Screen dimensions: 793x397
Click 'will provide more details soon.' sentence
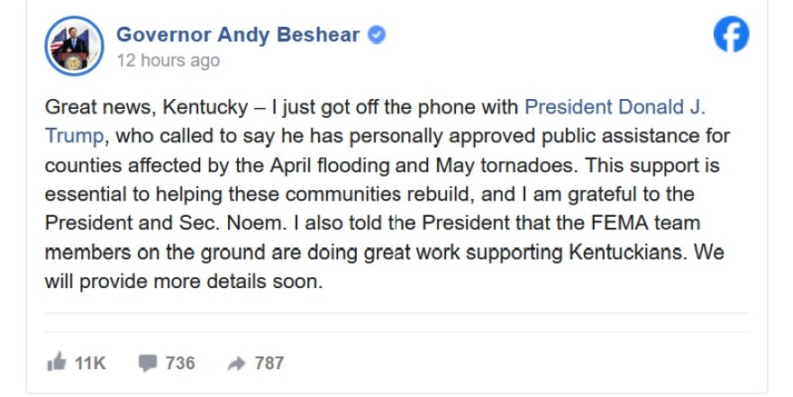[x=184, y=282]
